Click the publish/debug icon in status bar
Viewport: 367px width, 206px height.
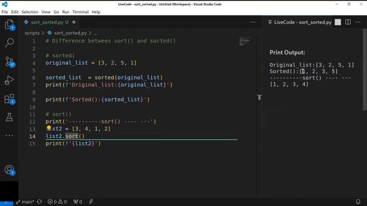tap(91, 201)
